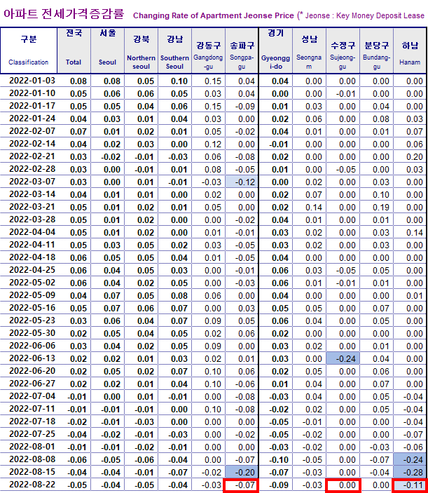This screenshot has height=493, width=428.
Task: Select the 구분 Classification header cell
Action: point(29,50)
